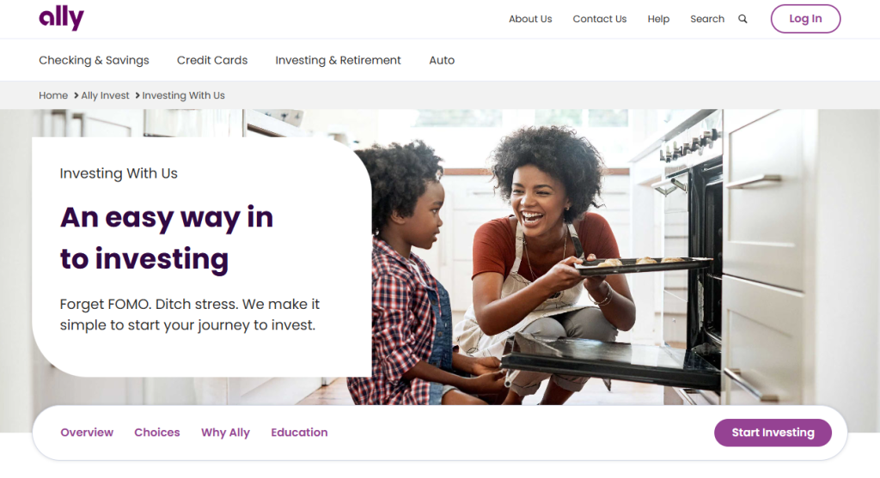Click the Start Investing button
880x478 pixels.
pos(773,433)
